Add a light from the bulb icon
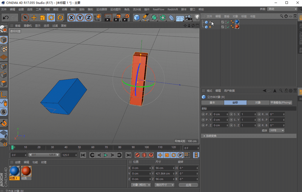Image resolution: width=302 pixels, height=192 pixels. point(197,18)
